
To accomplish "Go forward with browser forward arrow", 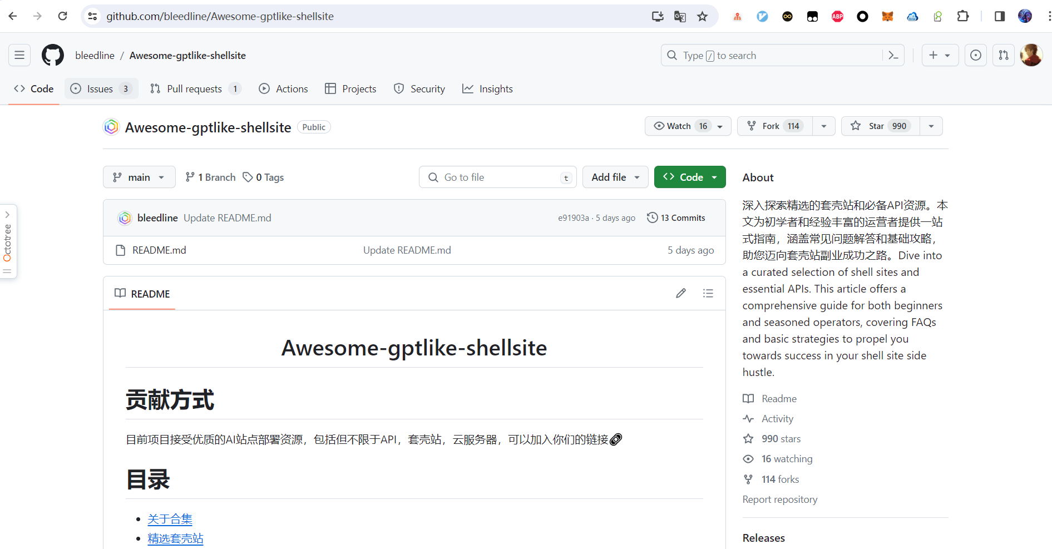I will click(37, 16).
